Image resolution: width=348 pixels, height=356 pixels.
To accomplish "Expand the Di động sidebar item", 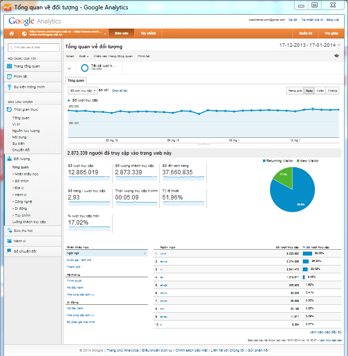I will [x=21, y=208].
